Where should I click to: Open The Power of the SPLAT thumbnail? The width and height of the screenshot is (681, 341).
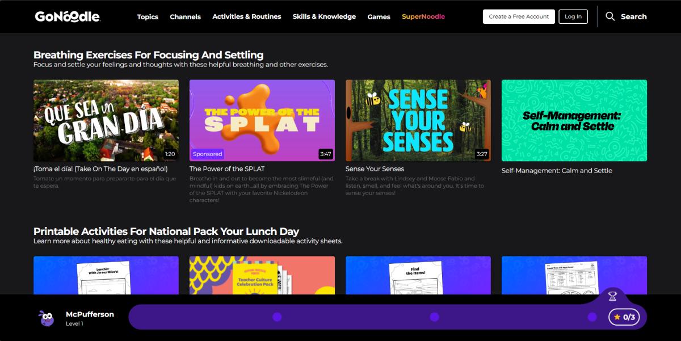click(x=262, y=120)
